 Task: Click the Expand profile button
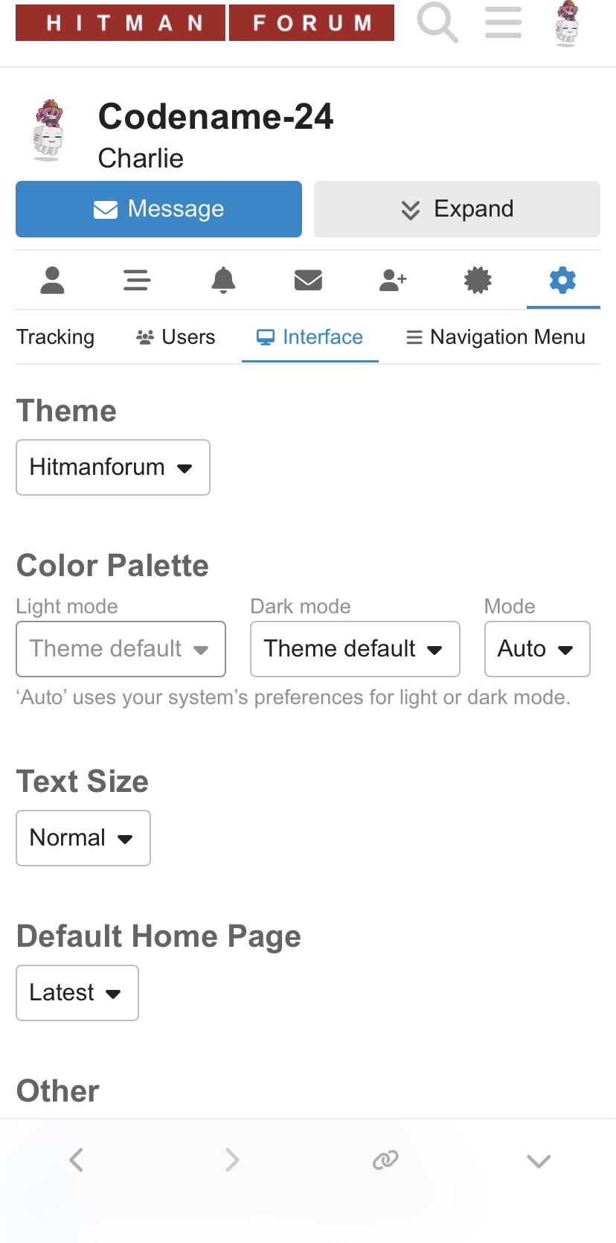click(457, 209)
